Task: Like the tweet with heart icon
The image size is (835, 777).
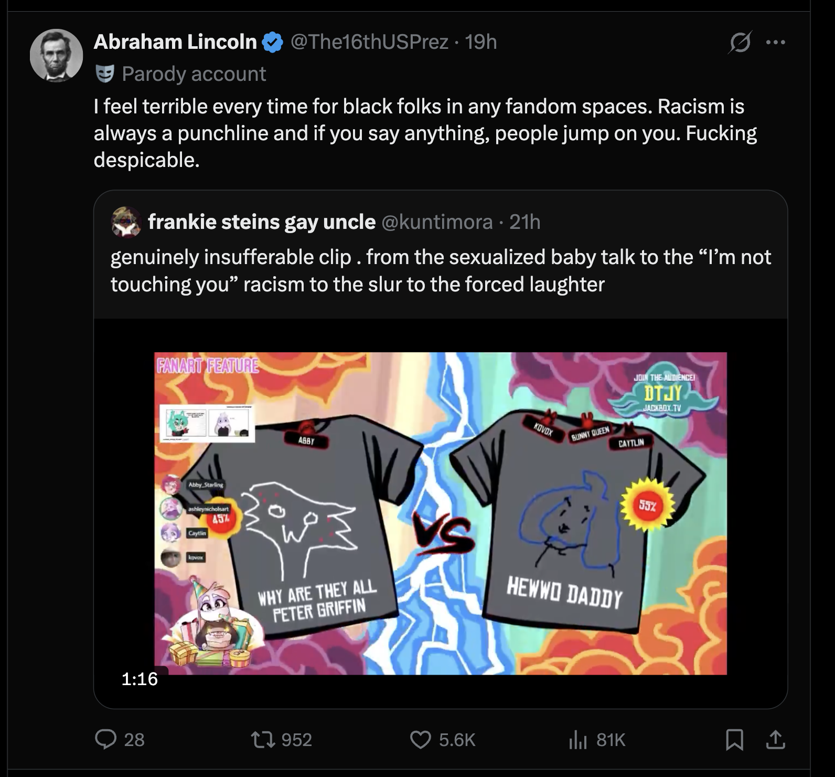Action: pos(420,739)
